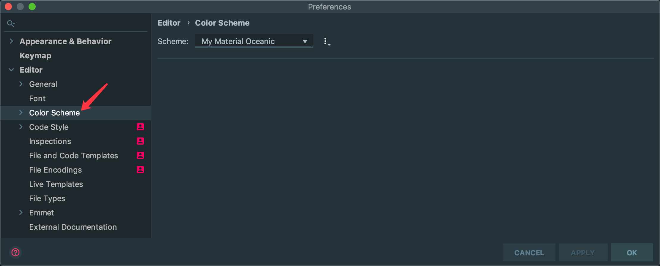660x266 pixels.
Task: Open External Documentation settings
Action: (x=73, y=227)
